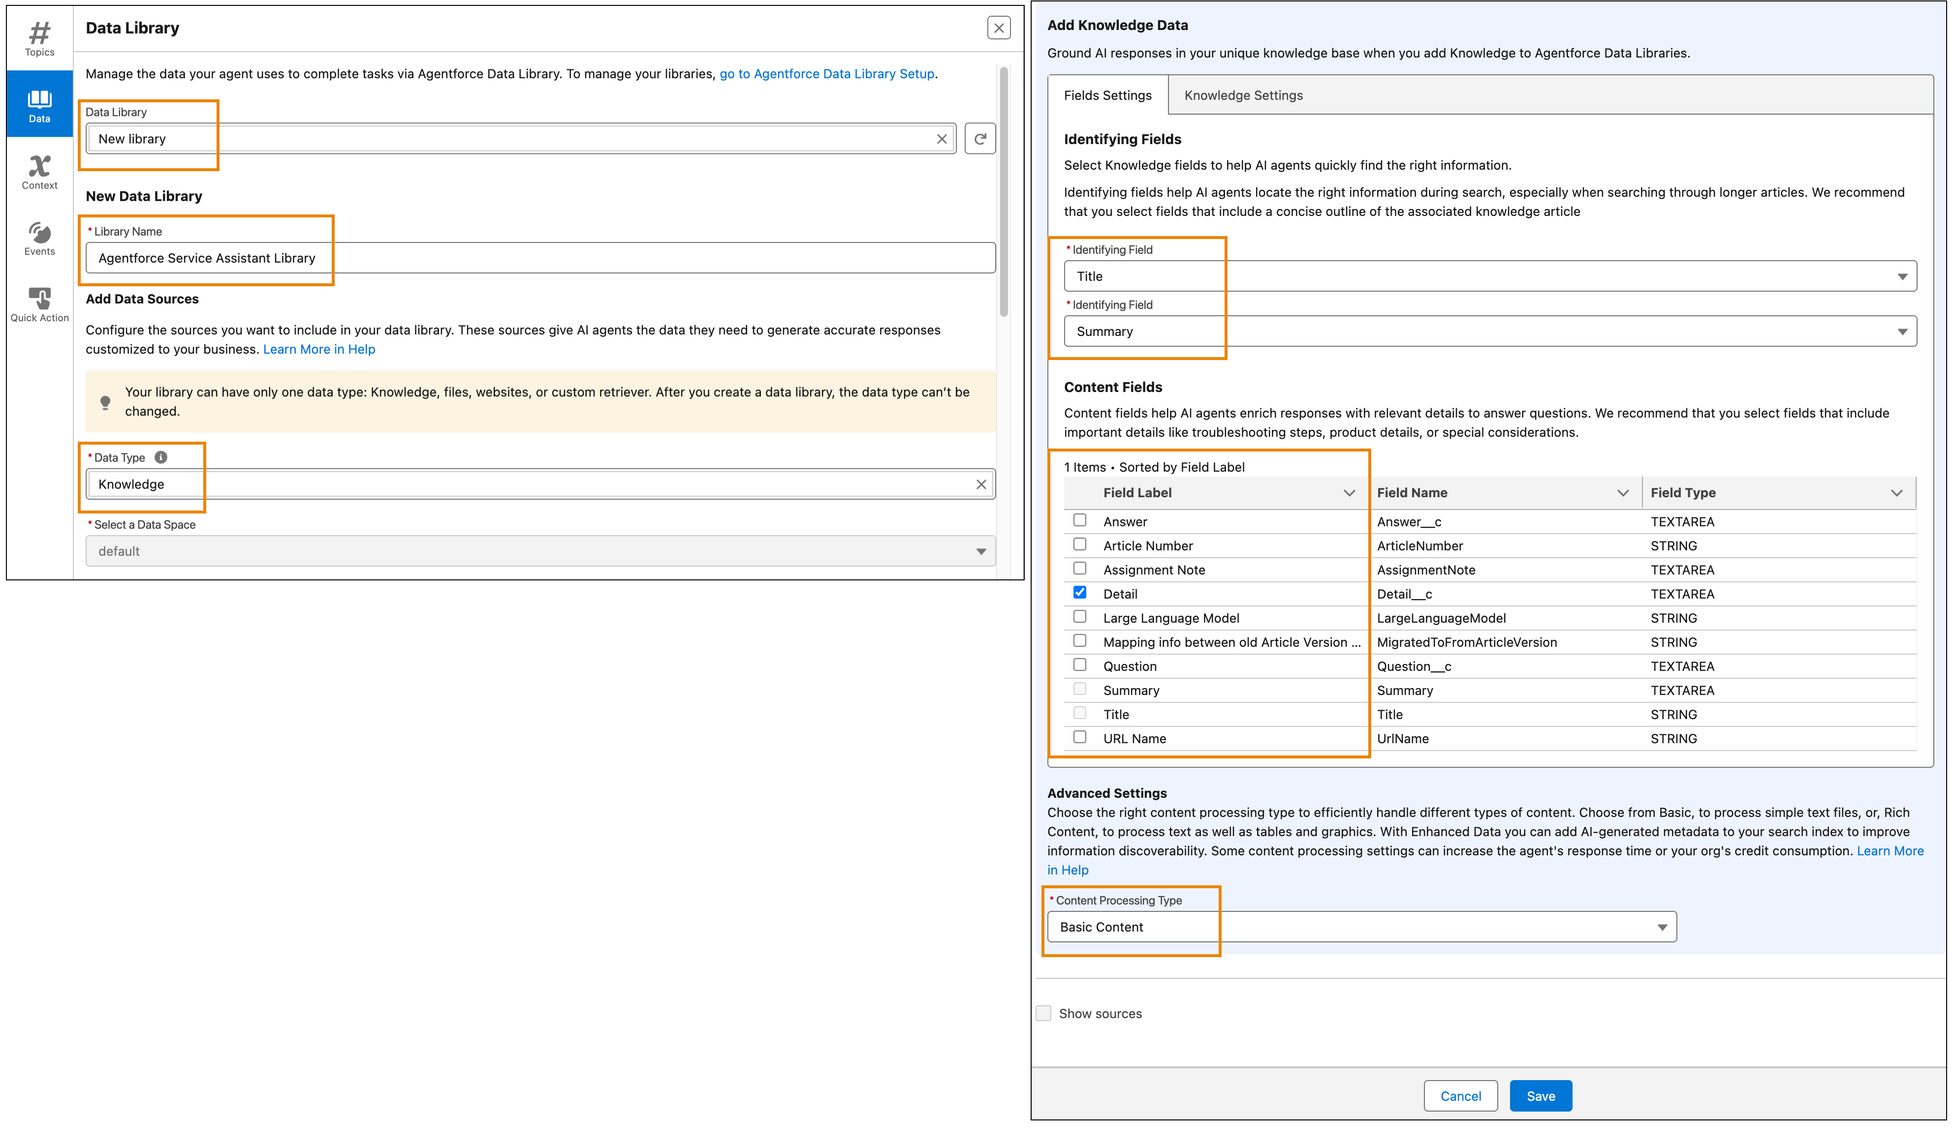Open the Title identifying field dropdown
This screenshot has height=1146, width=1954.
point(1489,276)
